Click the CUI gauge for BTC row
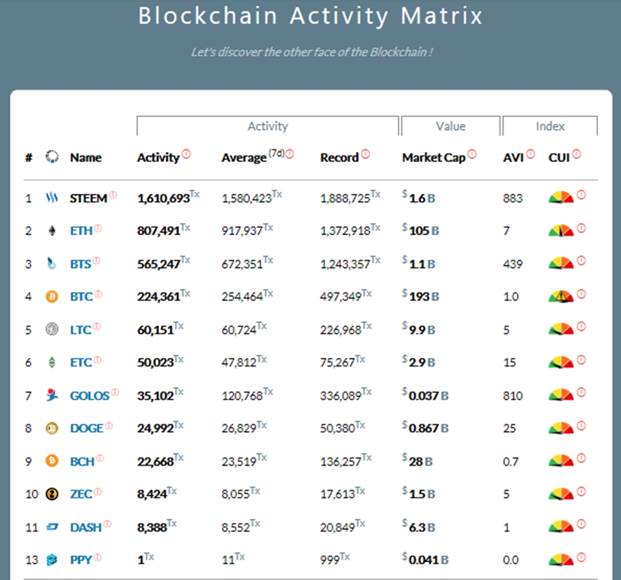Screen dimensions: 621x580 coord(561,296)
